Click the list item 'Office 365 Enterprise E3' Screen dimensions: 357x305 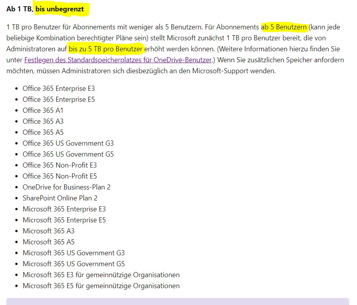59,88
